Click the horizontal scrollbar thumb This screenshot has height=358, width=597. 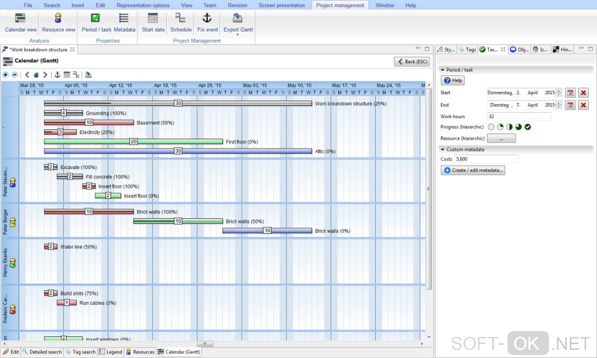pos(205,344)
